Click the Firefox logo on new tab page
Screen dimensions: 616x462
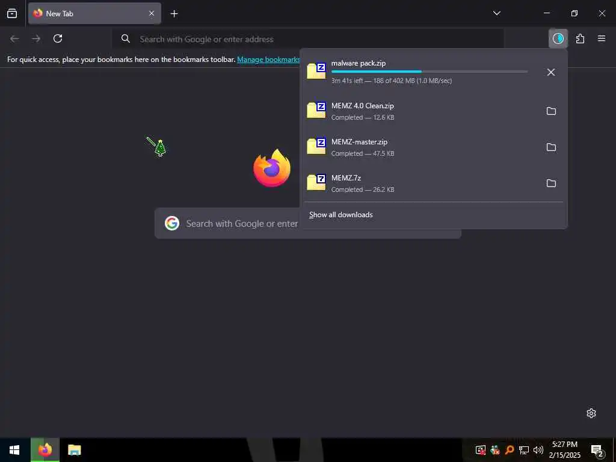pyautogui.click(x=272, y=168)
